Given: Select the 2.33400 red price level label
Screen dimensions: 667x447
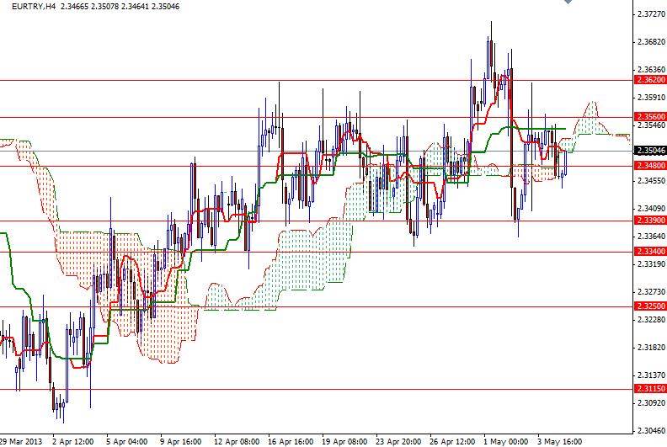Looking at the screenshot, I should tap(650, 252).
